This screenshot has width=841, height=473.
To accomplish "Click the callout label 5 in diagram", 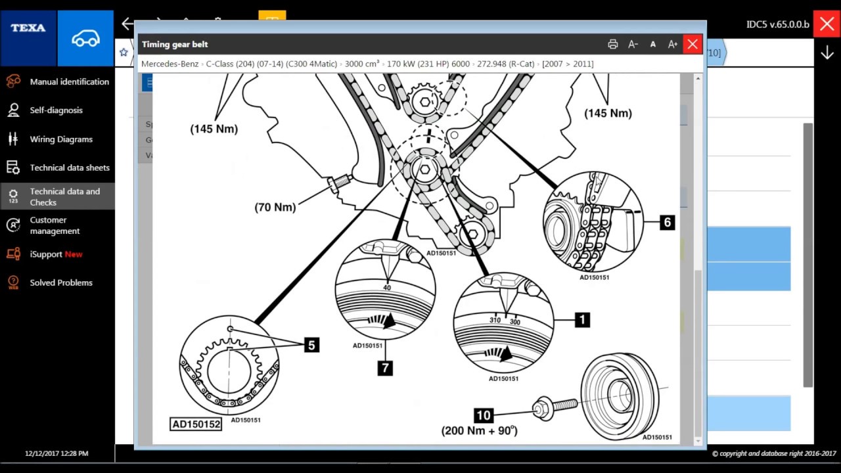I will coord(311,345).
